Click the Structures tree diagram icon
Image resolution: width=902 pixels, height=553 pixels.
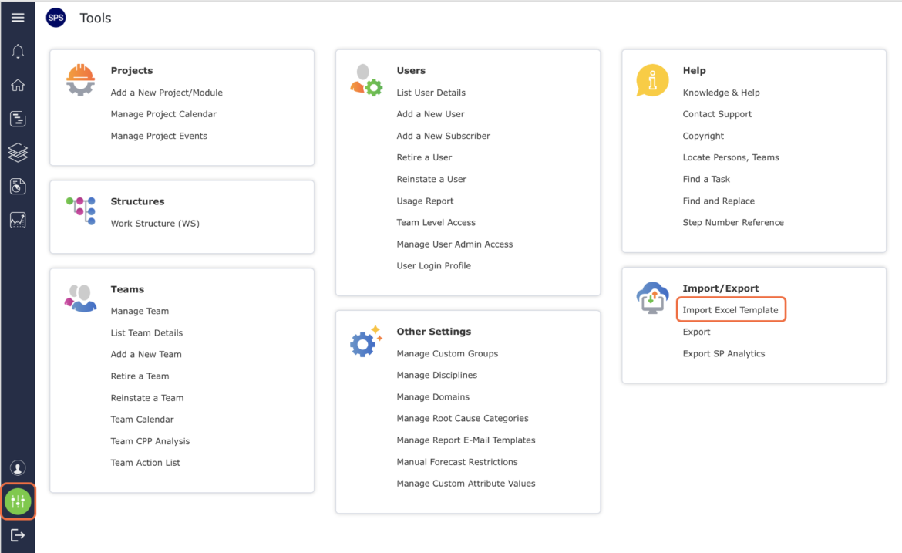click(80, 211)
